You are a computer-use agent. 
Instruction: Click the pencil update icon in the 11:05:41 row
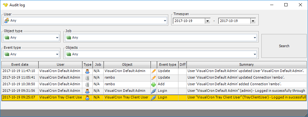[154, 78]
